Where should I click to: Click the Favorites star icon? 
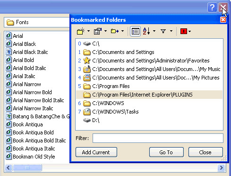coord(87,61)
